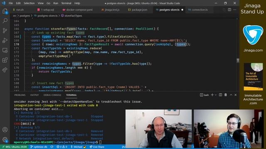Viewport: 266px width, 149px height.
Task: Select the postgres-store.ts tab
Action: (169, 10)
